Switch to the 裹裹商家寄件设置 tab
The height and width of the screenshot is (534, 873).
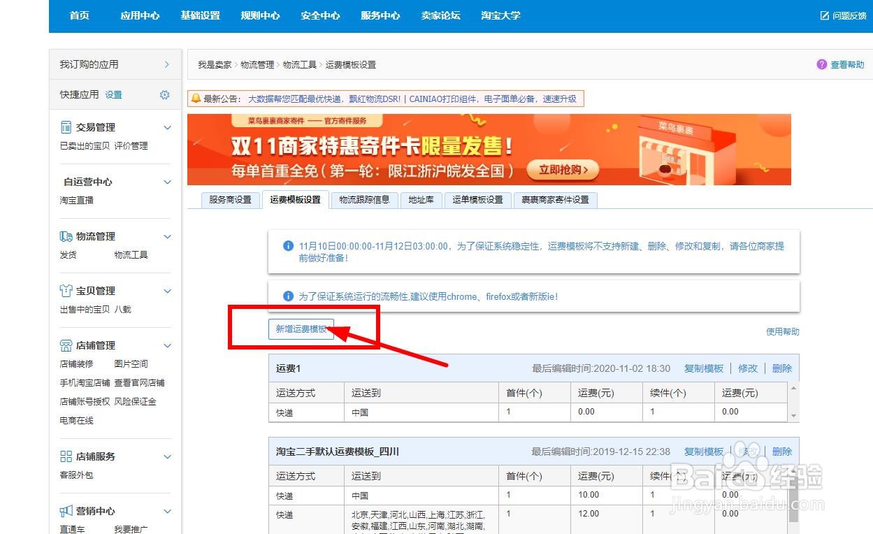[555, 200]
